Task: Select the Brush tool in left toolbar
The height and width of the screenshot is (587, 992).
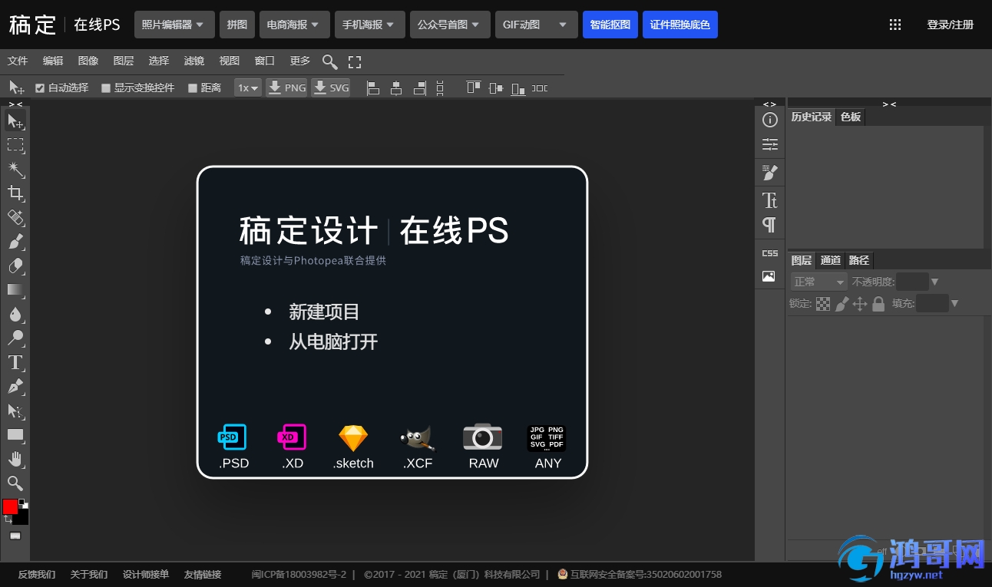Action: click(x=15, y=242)
